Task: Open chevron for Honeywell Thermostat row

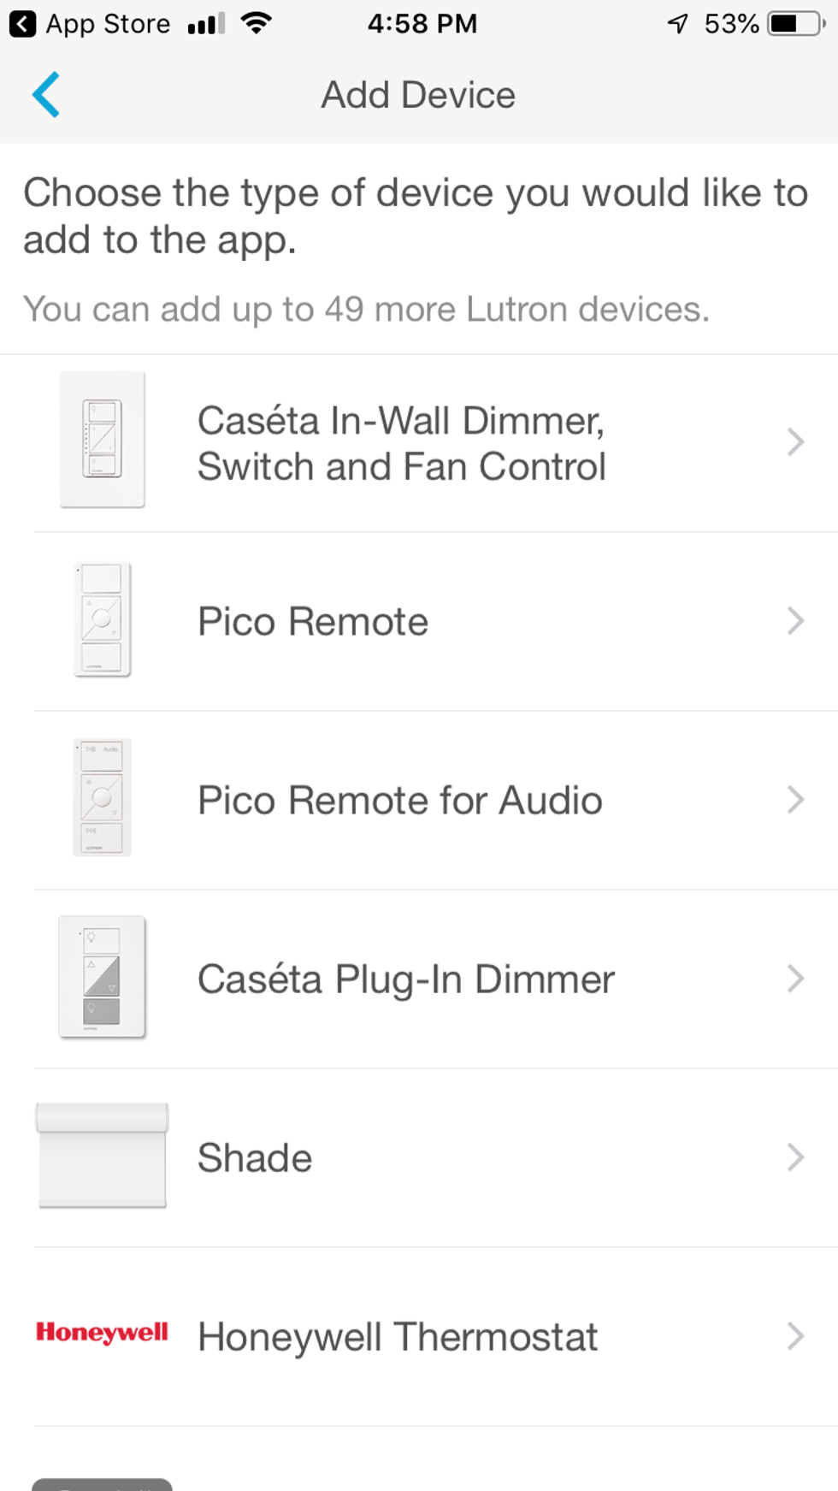Action: pos(795,1336)
